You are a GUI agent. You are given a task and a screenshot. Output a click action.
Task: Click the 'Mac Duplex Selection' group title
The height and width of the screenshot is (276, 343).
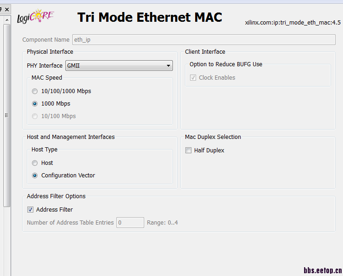(213, 137)
